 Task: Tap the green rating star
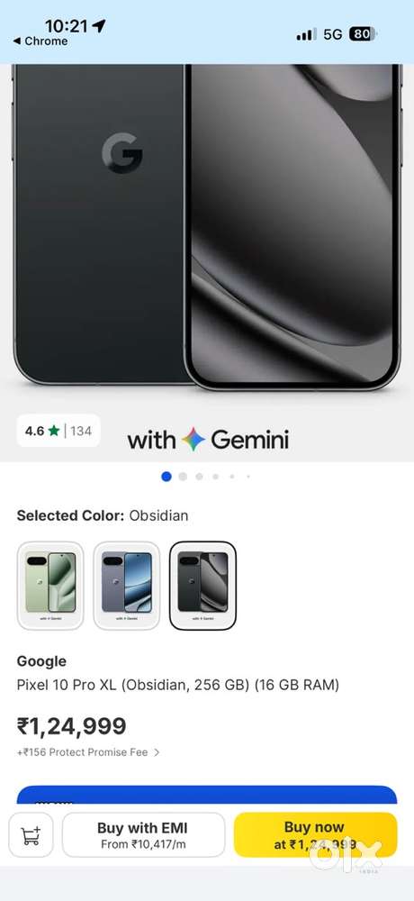click(x=54, y=431)
